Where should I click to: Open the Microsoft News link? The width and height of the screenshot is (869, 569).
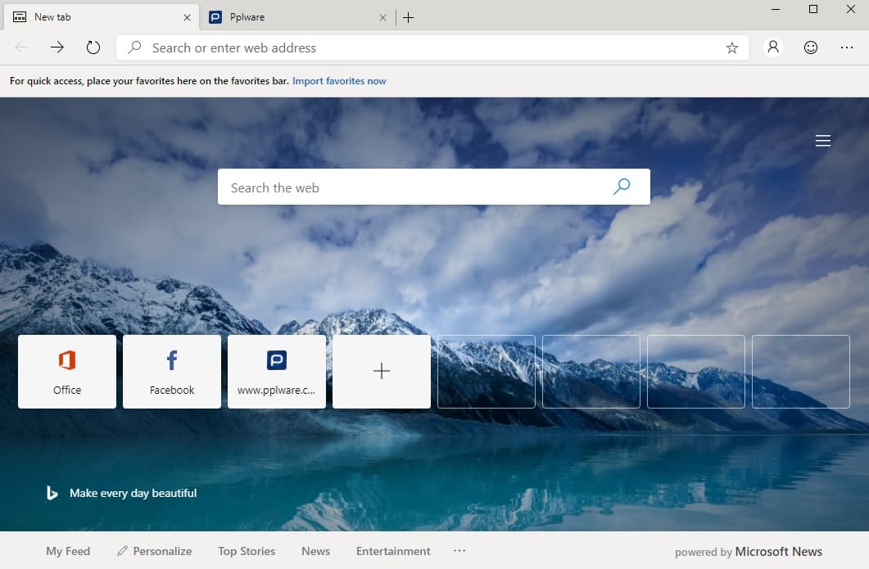[779, 551]
